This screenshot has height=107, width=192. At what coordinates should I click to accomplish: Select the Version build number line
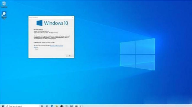(41, 31)
